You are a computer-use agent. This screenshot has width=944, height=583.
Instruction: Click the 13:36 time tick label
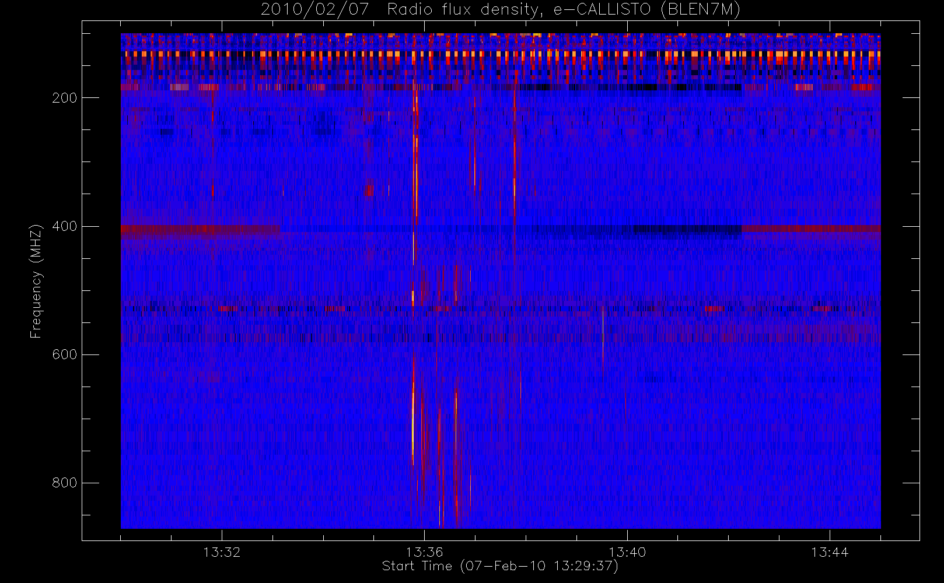pyautogui.click(x=425, y=552)
